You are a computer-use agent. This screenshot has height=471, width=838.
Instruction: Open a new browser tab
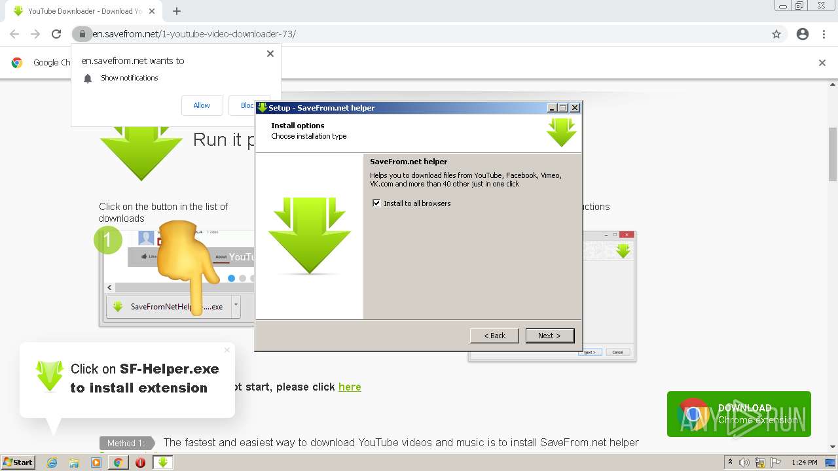point(177,11)
